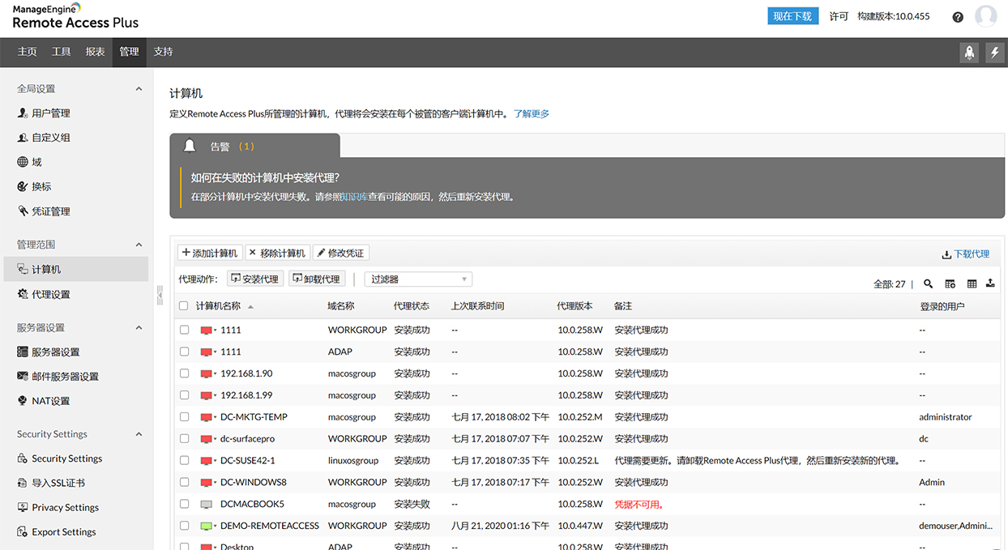Click the 添加计算机 button
This screenshot has height=550, width=1008.
tap(210, 254)
